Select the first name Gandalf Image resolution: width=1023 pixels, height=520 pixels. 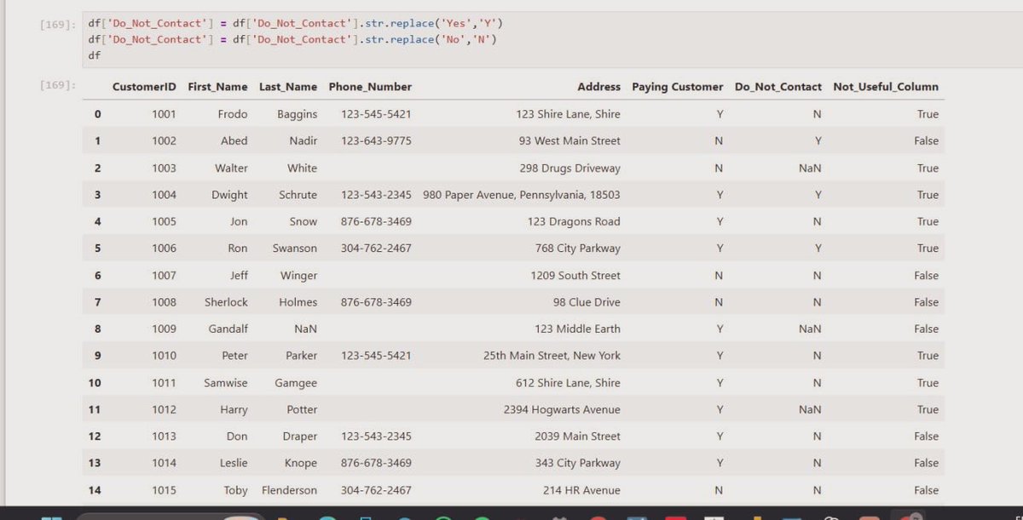click(228, 329)
